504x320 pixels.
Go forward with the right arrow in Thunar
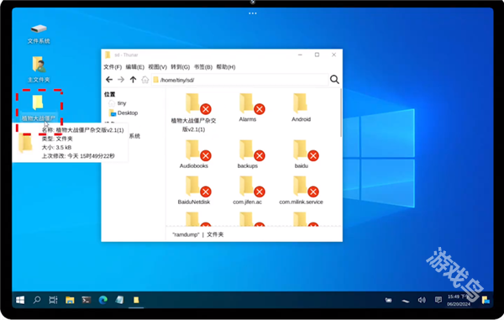[x=121, y=79]
